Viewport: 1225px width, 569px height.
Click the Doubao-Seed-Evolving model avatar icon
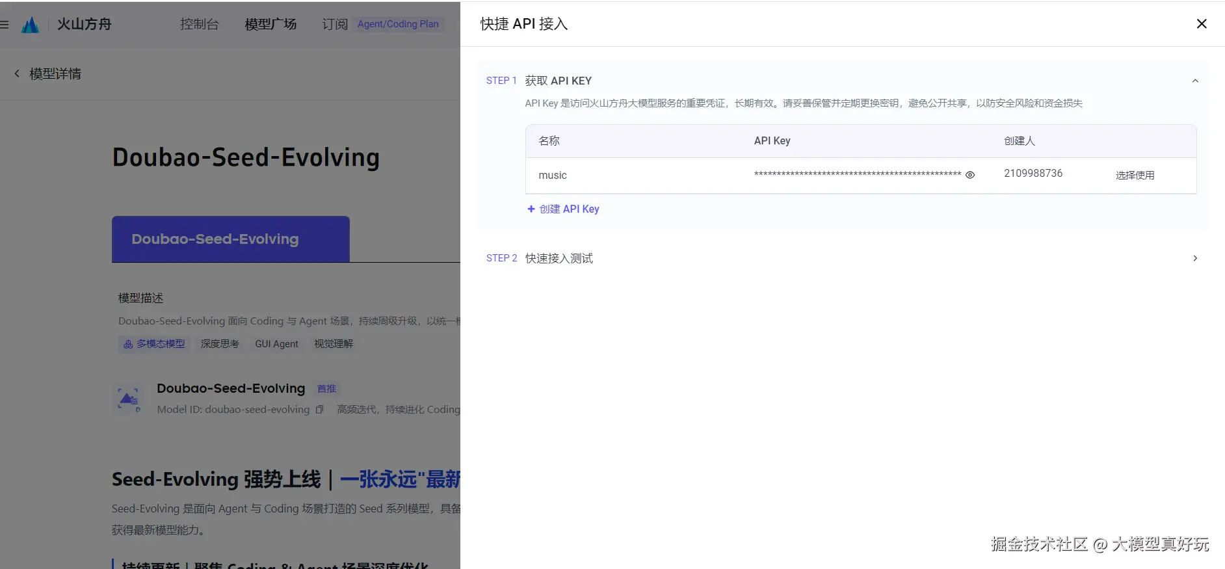click(128, 399)
